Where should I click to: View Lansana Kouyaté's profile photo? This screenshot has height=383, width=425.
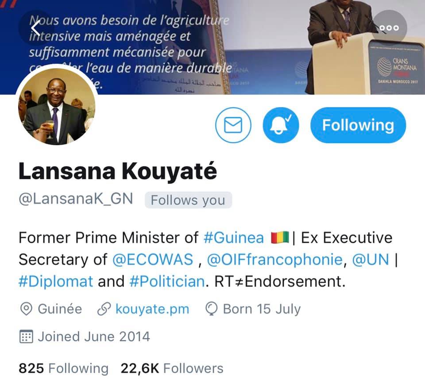click(x=57, y=107)
